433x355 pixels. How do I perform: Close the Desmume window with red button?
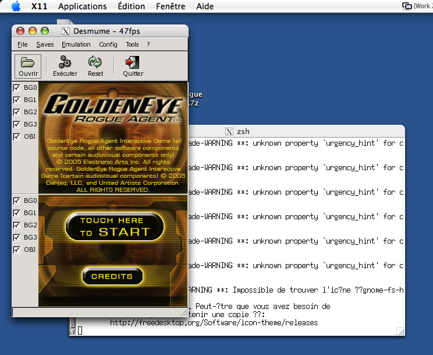[20, 31]
